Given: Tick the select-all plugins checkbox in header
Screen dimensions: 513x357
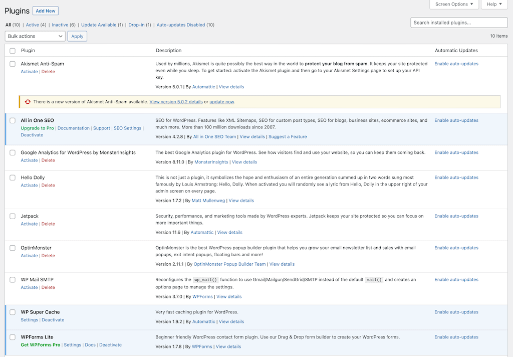Looking at the screenshot, I should click(13, 51).
